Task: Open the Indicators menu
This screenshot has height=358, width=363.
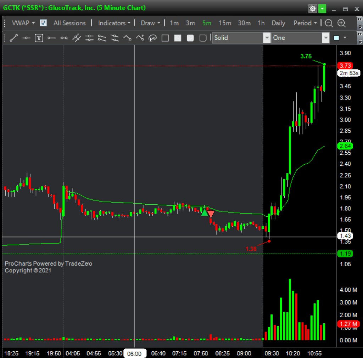Action: 114,23
